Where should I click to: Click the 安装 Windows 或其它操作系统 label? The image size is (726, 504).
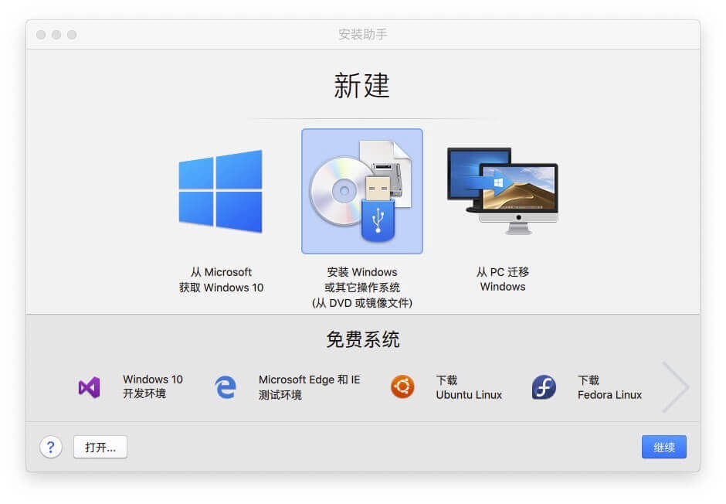362,288
